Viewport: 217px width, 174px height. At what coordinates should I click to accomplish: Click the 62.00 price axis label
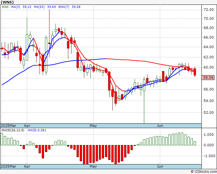pyautogui.click(x=209, y=57)
